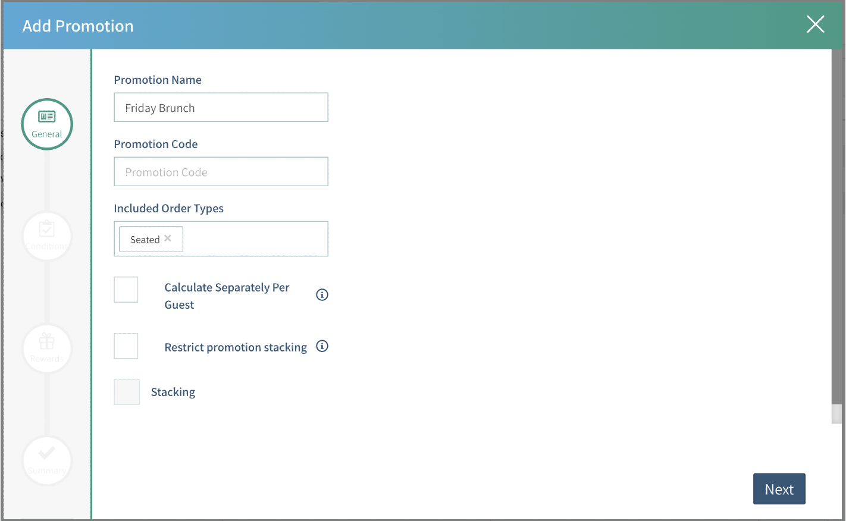Viewport: 846px width, 521px height.
Task: Edit the Promotion Name field
Action: pos(221,108)
